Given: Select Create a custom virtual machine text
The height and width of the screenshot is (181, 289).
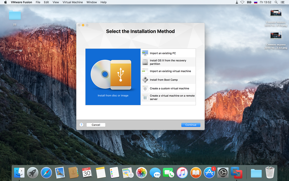Looking at the screenshot, I should 169,88.
